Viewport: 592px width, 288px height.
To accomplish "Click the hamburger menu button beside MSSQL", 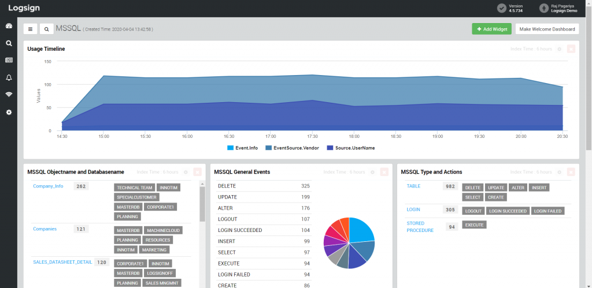I will pos(30,29).
